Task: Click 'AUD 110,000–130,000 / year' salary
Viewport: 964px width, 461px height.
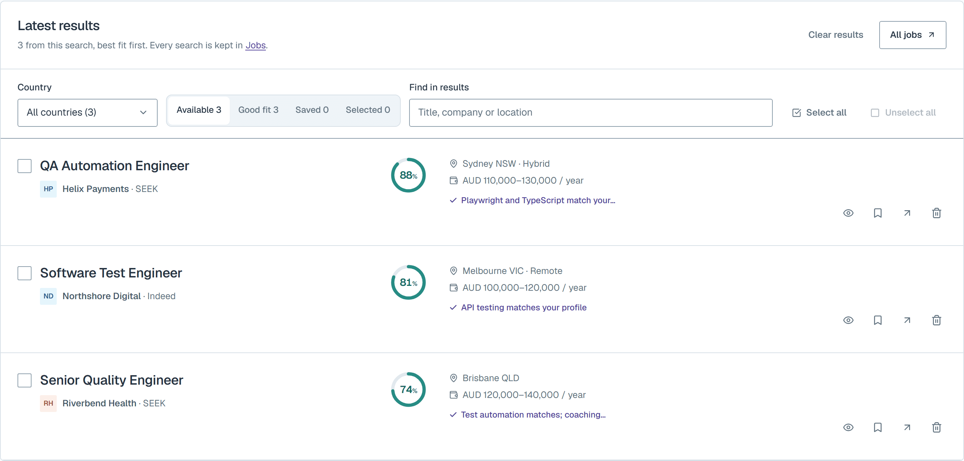Action: click(x=523, y=180)
